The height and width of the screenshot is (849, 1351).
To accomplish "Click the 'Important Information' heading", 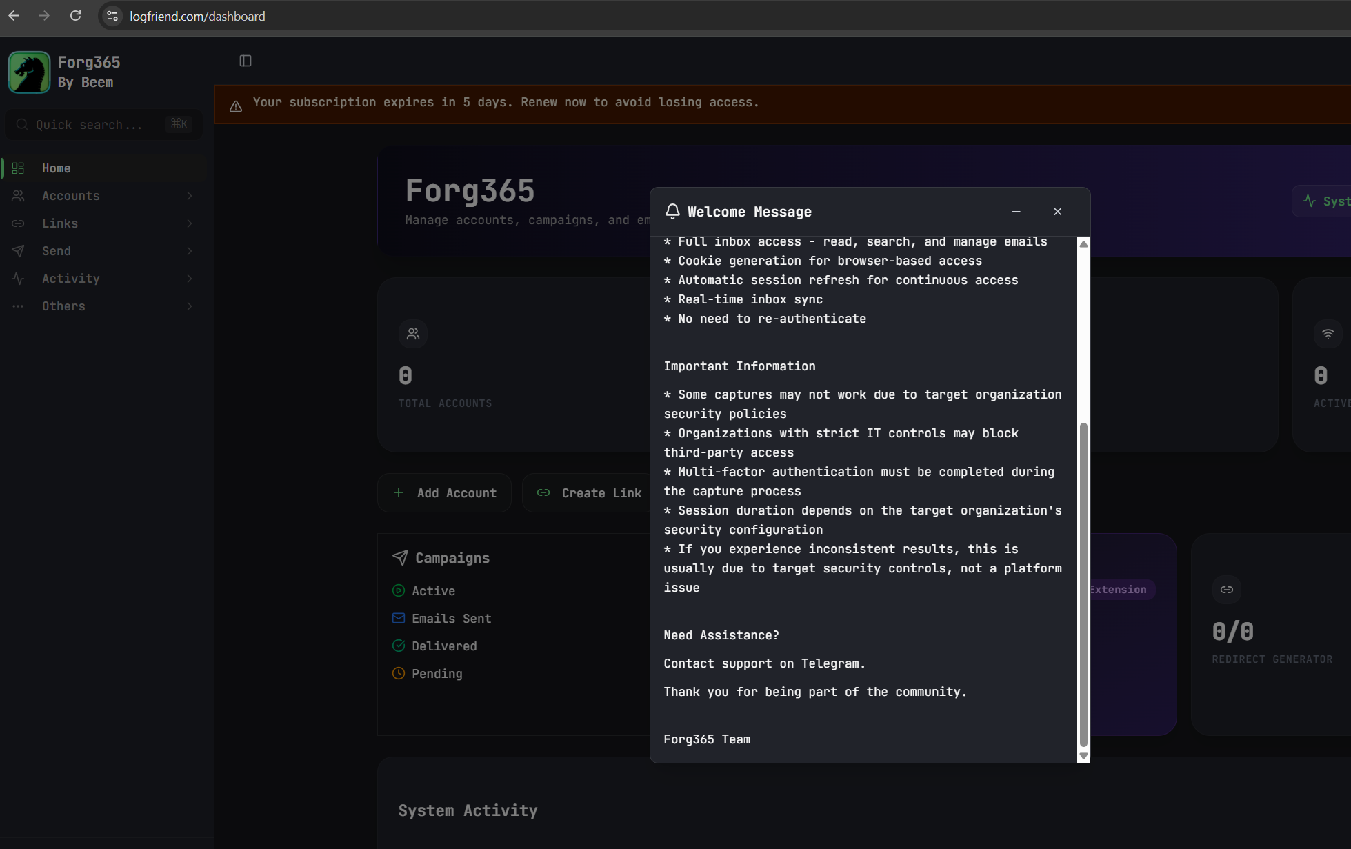I will pos(739,366).
